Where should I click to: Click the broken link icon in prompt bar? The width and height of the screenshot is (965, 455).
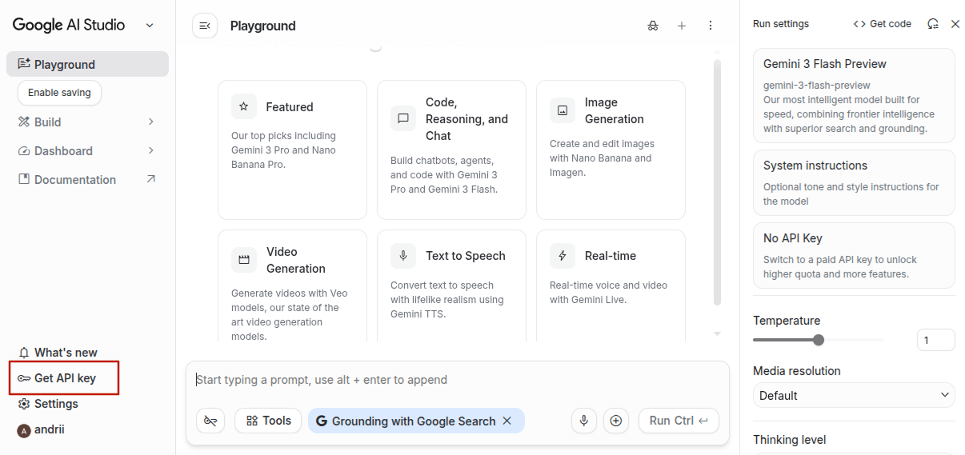(x=210, y=421)
